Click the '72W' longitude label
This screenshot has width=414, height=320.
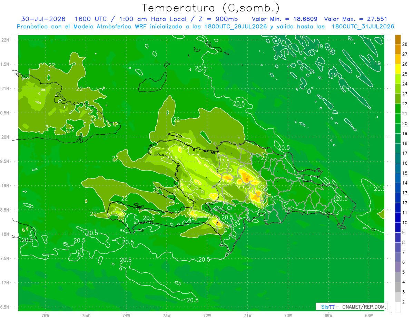click(207, 315)
